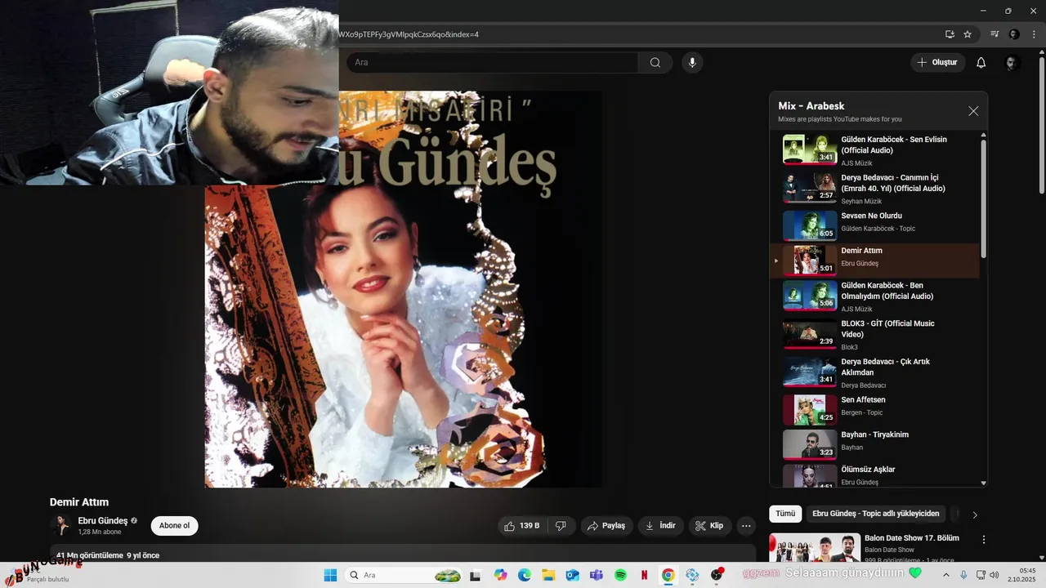
Task: Click the Sen Evlisin 3:41 thumbnail
Action: click(x=810, y=149)
